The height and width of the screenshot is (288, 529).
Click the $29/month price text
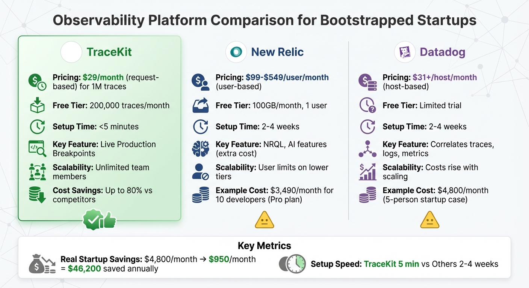[x=103, y=77]
